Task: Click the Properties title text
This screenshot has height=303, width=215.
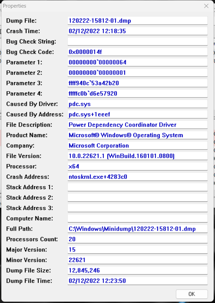Action: (15, 6)
